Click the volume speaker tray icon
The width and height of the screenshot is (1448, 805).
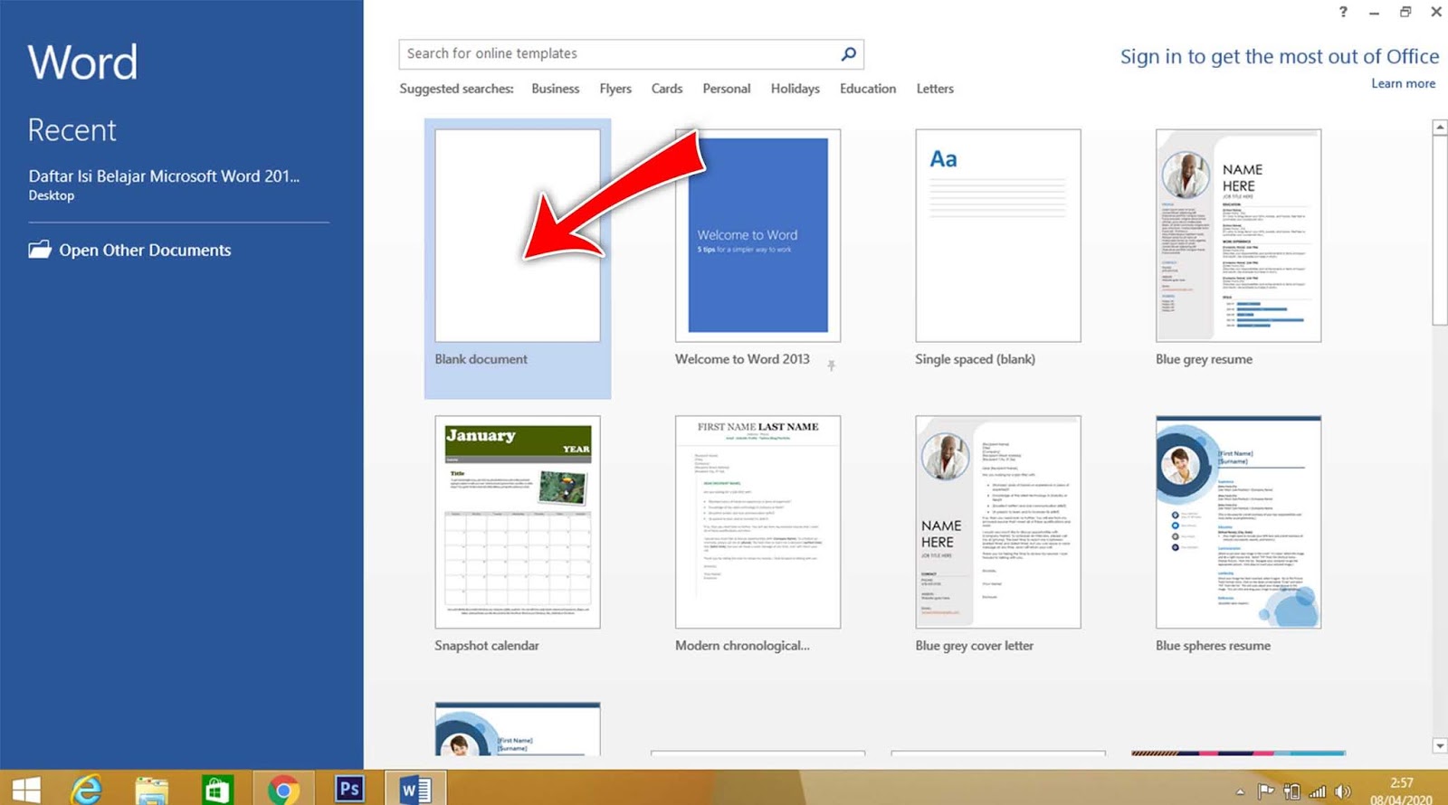click(x=1342, y=792)
